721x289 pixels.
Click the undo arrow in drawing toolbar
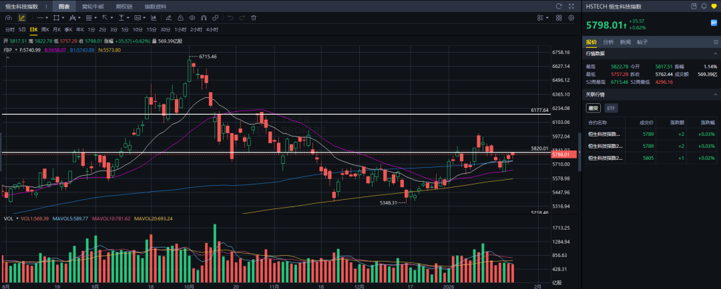230,17
